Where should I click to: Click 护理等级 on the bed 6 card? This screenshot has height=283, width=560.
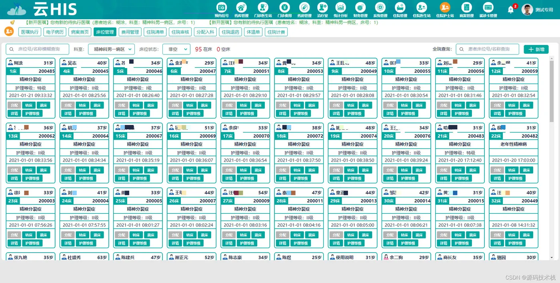pos(193,113)
